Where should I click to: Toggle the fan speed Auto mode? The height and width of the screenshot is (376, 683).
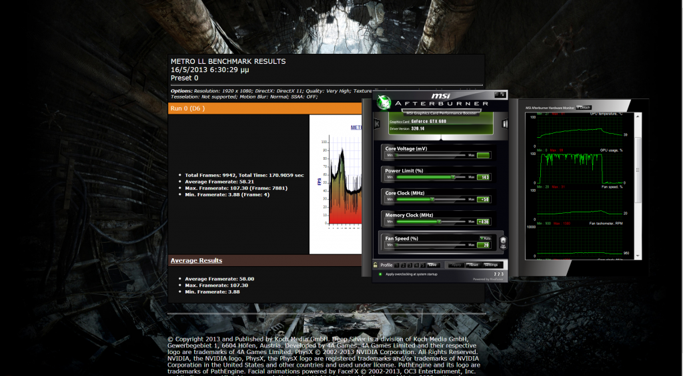484,238
